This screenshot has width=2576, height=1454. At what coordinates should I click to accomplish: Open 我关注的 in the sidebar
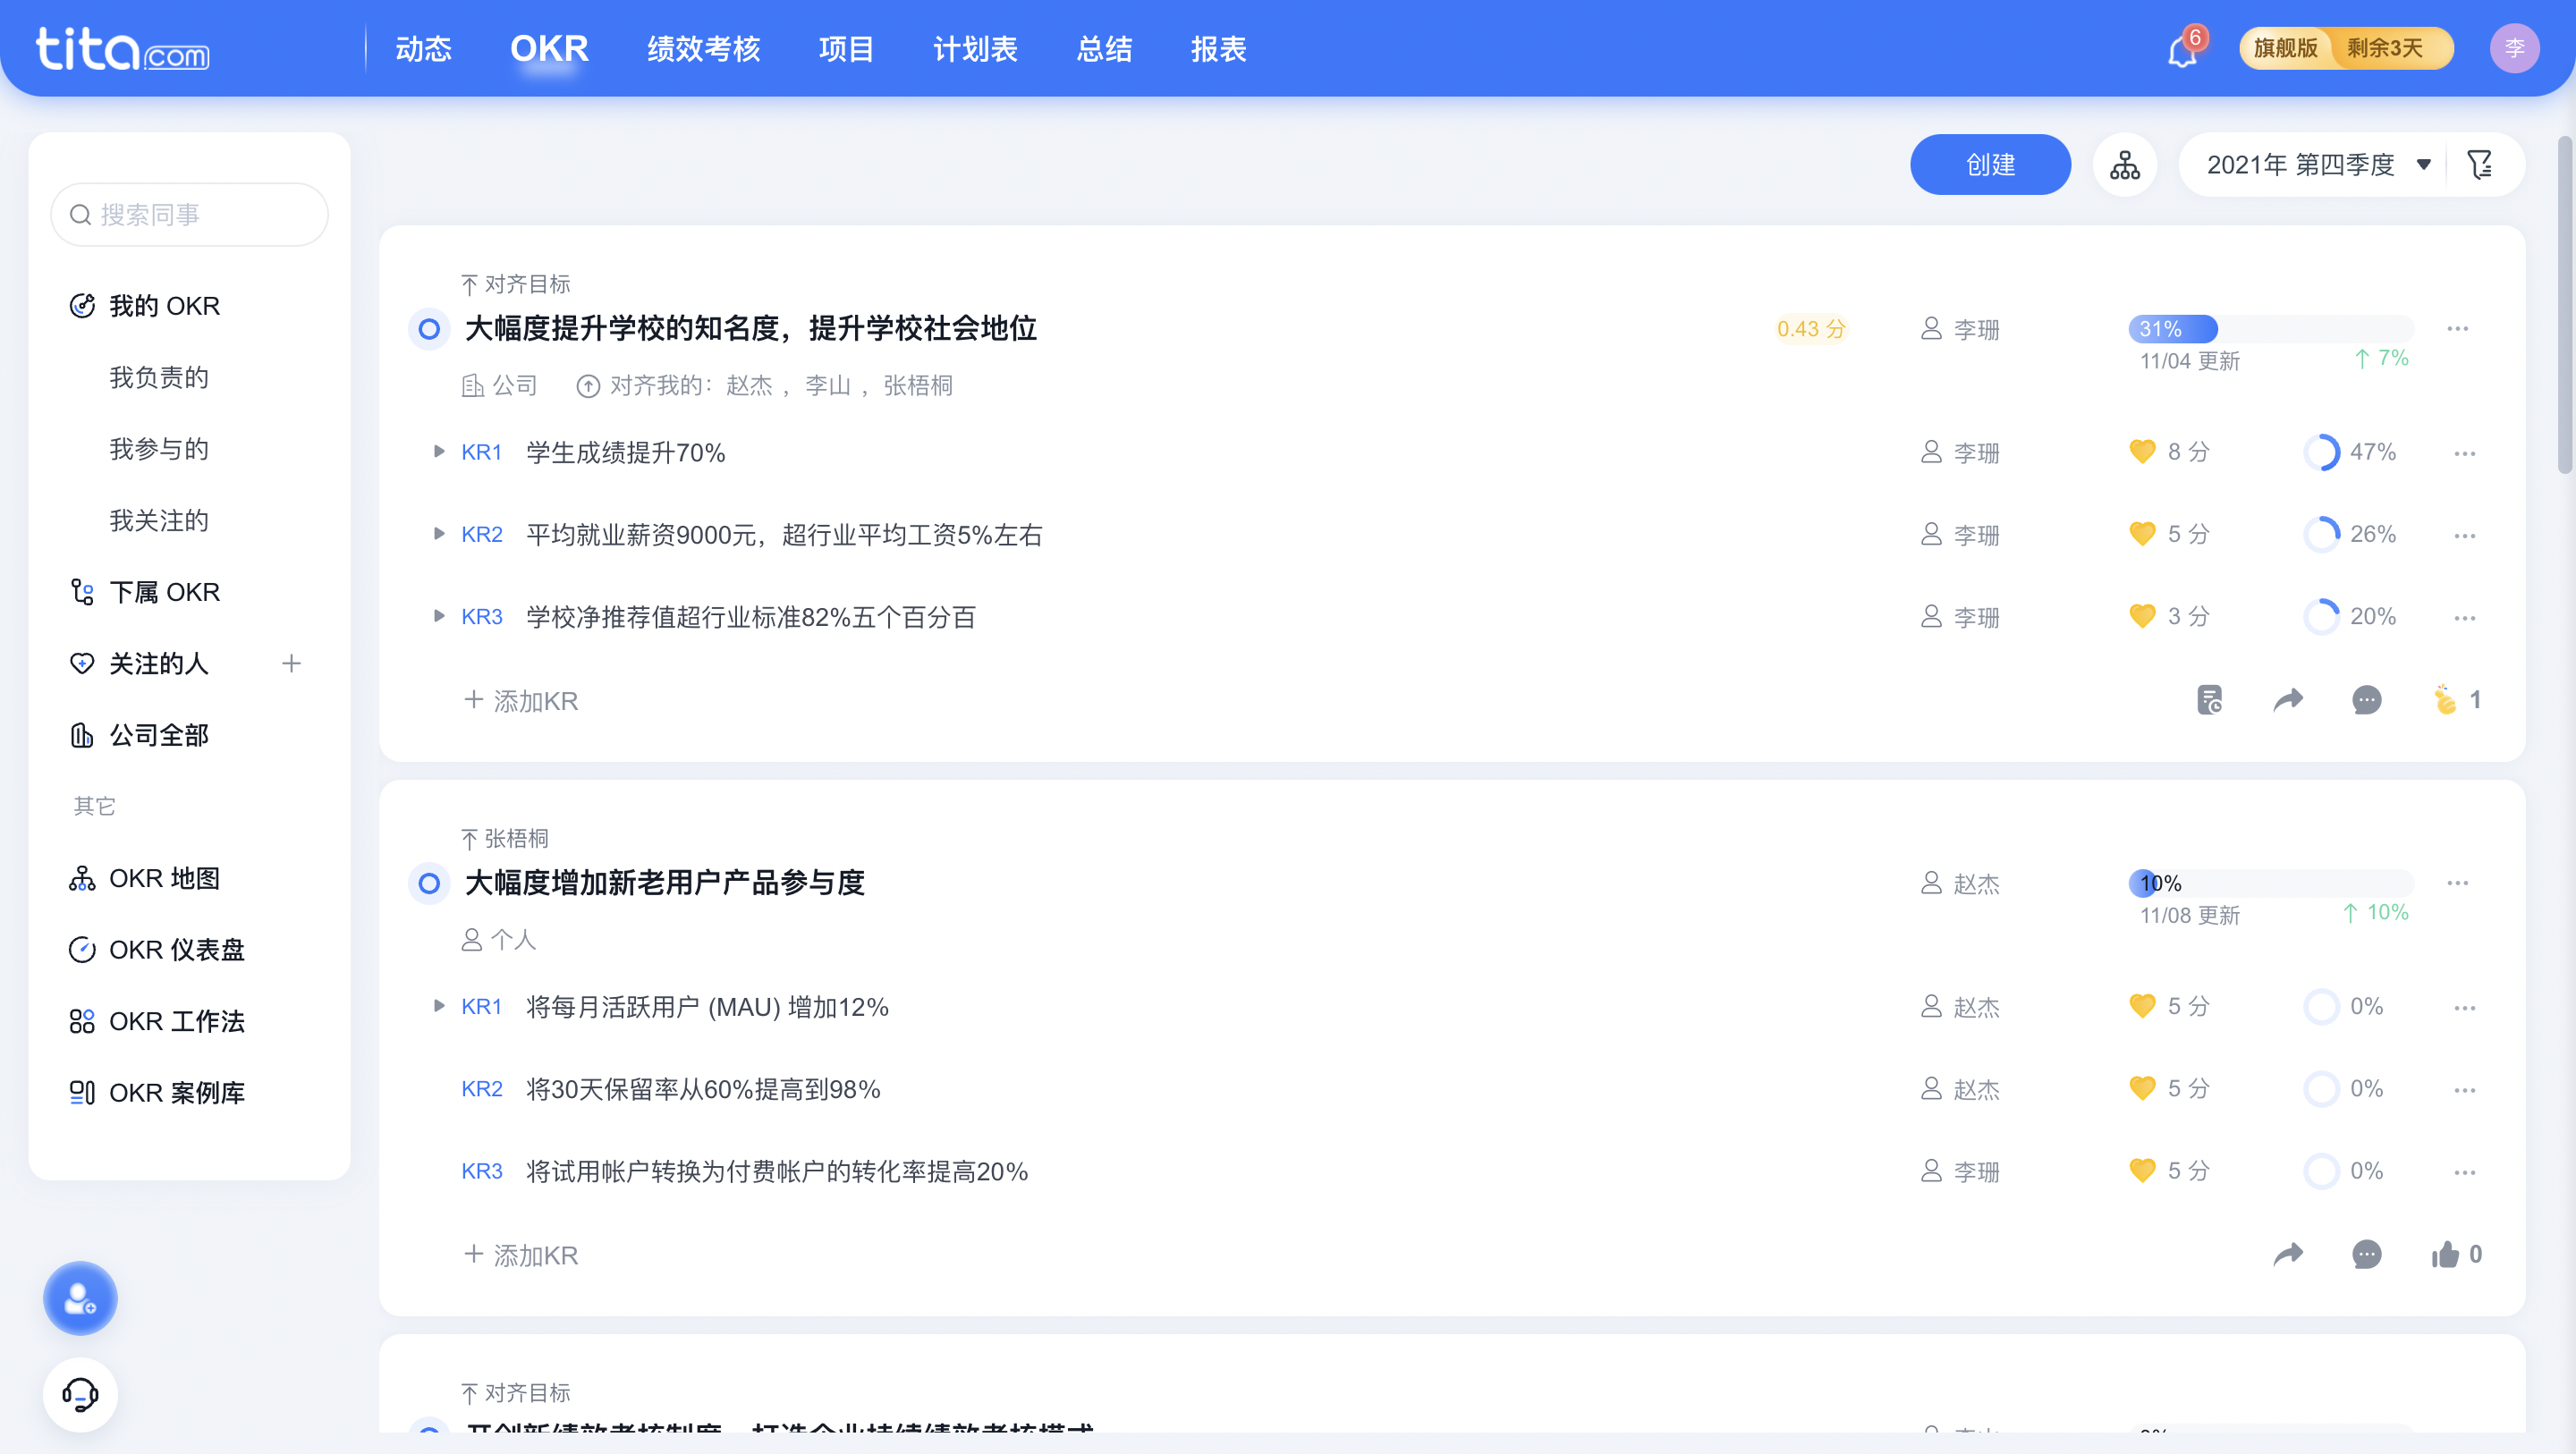[x=159, y=521]
